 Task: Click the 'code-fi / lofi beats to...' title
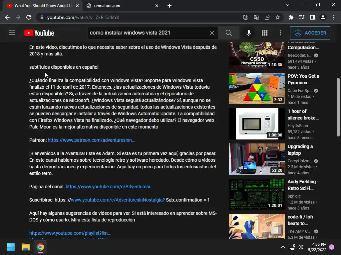300,220
